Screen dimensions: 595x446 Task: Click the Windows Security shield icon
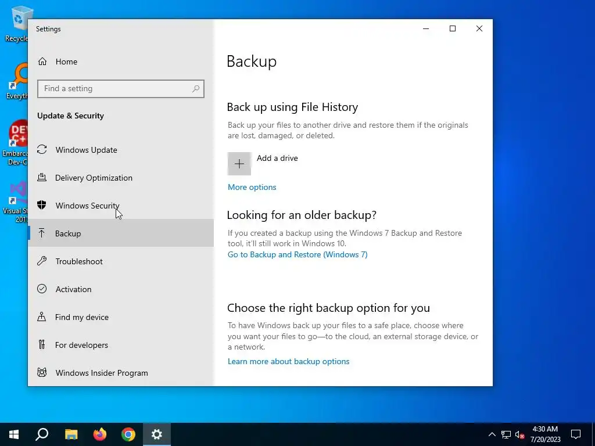point(42,205)
